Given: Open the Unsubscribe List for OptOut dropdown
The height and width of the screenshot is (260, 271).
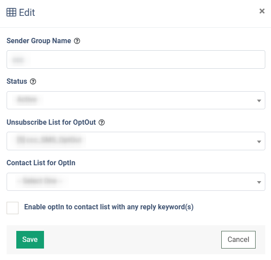Looking at the screenshot, I should pyautogui.click(x=135, y=141).
